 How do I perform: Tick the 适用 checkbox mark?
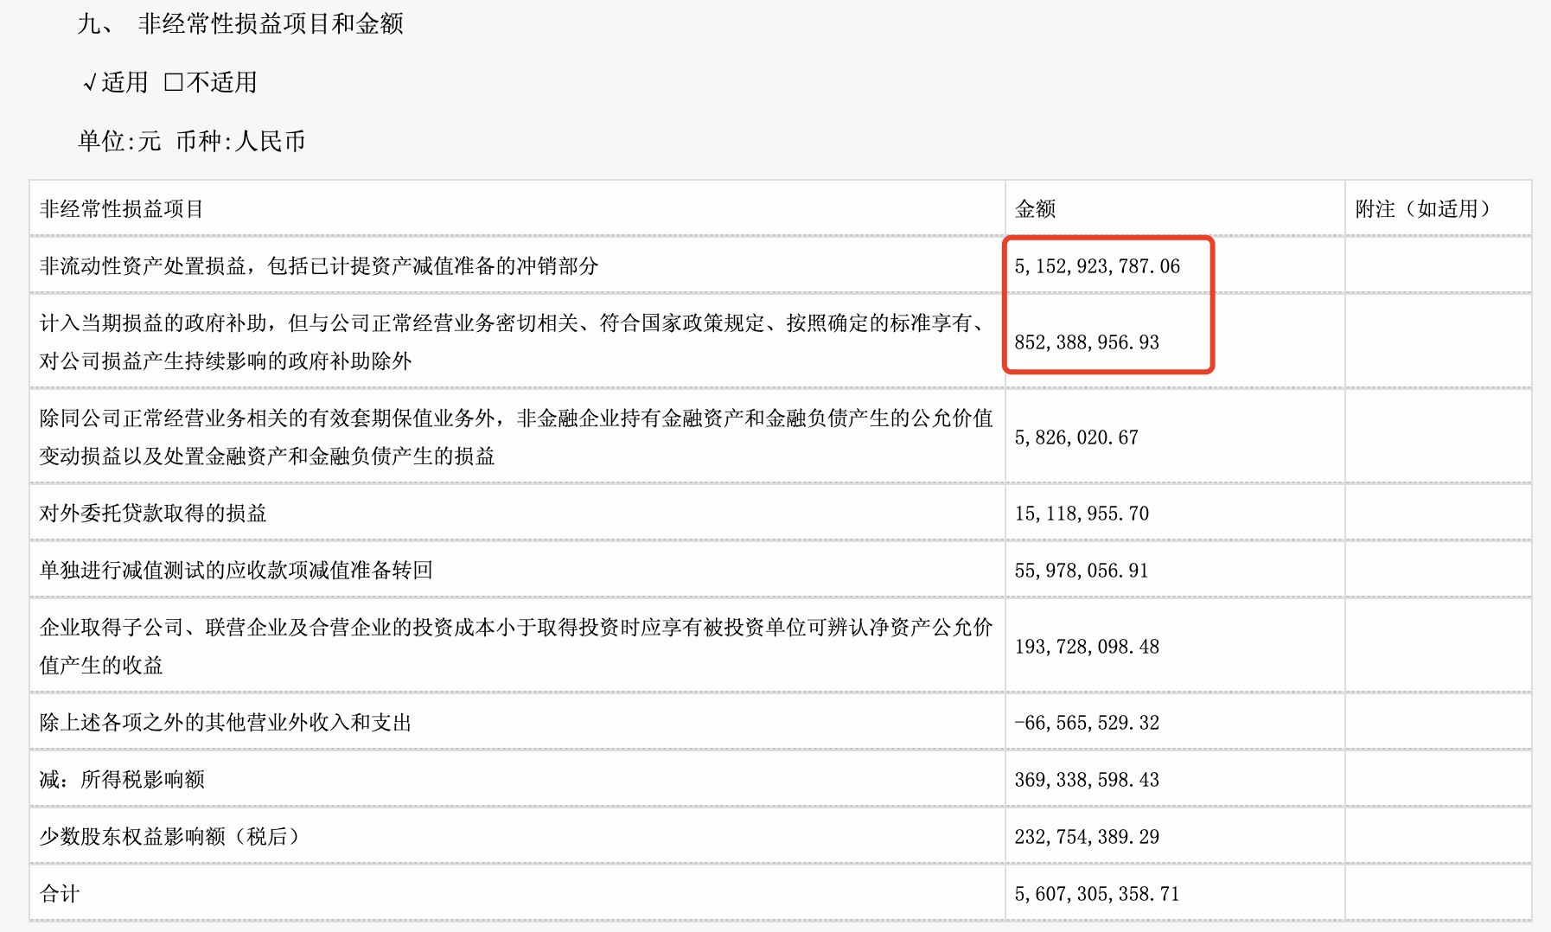click(x=89, y=83)
